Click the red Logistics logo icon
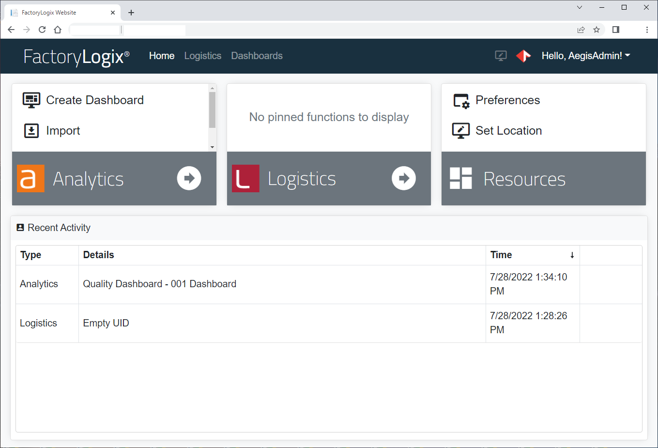 245,179
